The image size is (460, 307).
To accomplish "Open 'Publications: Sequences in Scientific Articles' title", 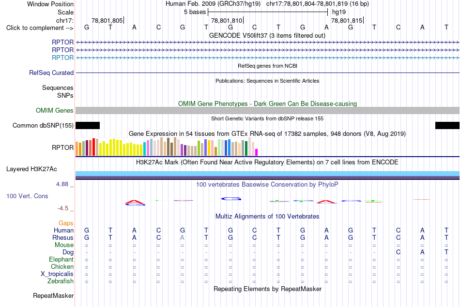I will (x=267, y=81).
